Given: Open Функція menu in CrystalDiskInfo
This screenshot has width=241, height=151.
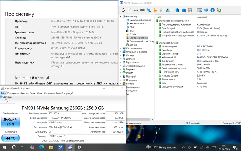Looking at the screenshot, I should tap(24, 93).
